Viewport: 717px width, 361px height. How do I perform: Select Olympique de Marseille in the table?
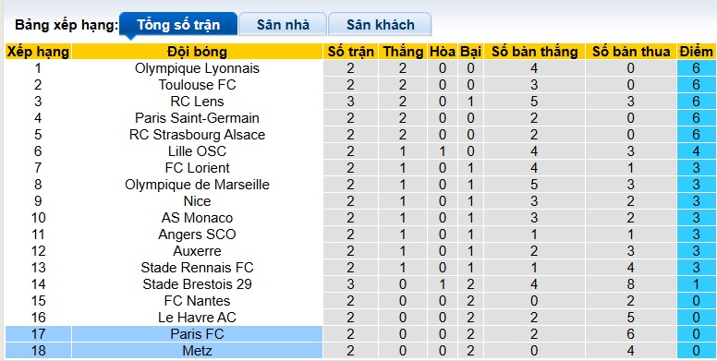click(197, 185)
